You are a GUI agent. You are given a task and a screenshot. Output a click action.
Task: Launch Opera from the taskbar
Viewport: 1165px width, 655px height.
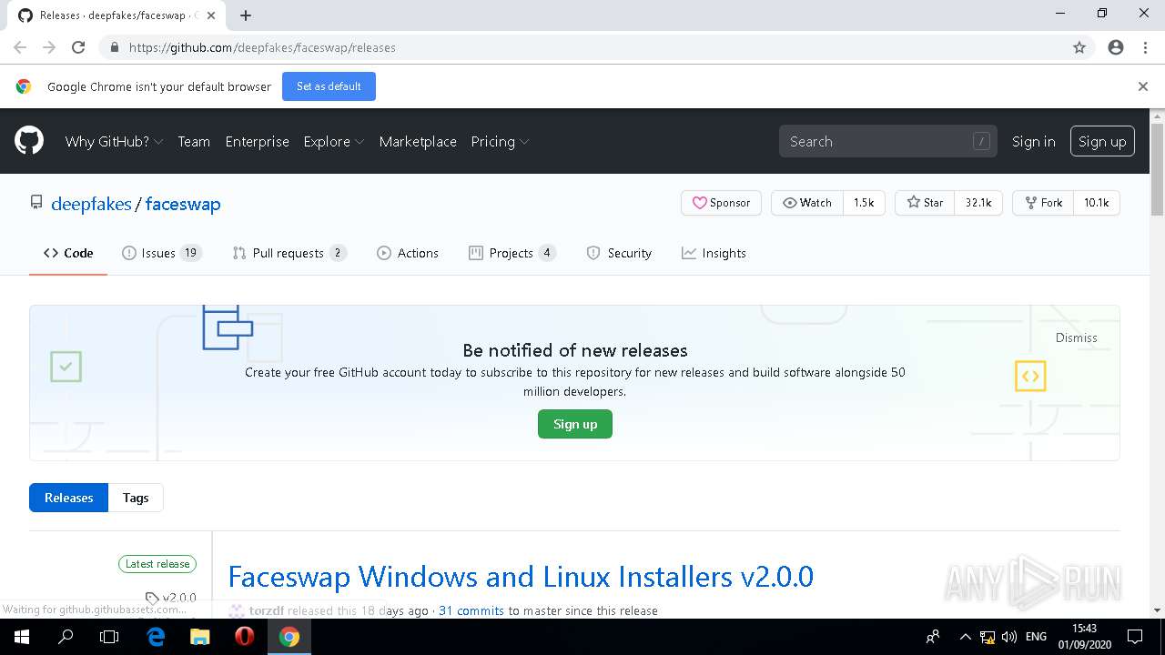click(244, 637)
